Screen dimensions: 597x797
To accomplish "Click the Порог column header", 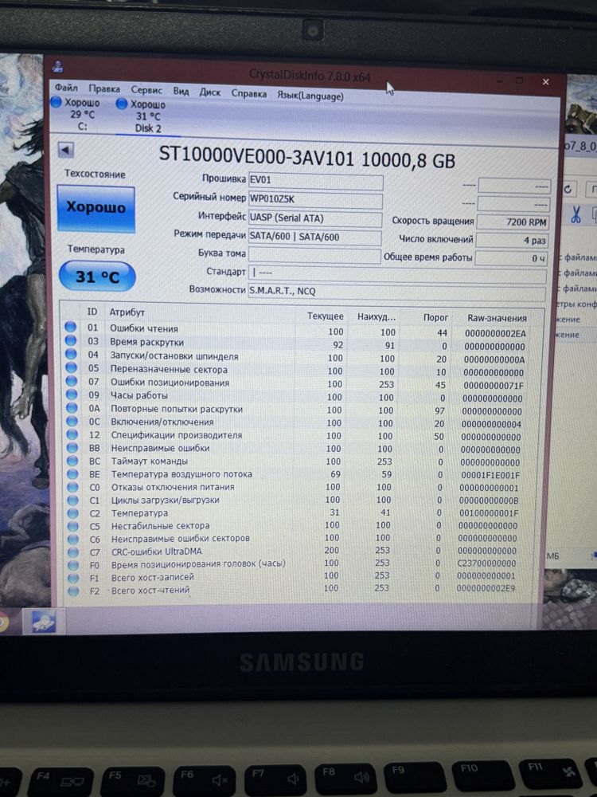I will (435, 318).
